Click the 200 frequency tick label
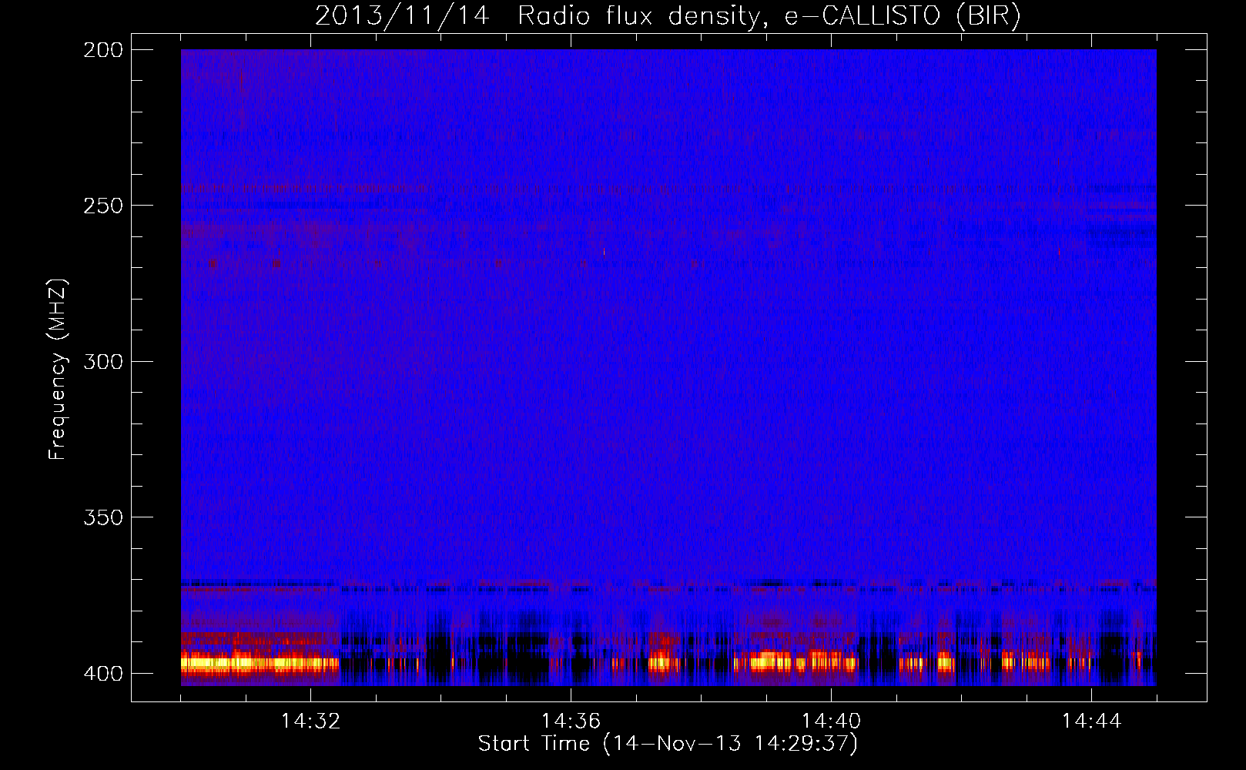 tap(102, 50)
